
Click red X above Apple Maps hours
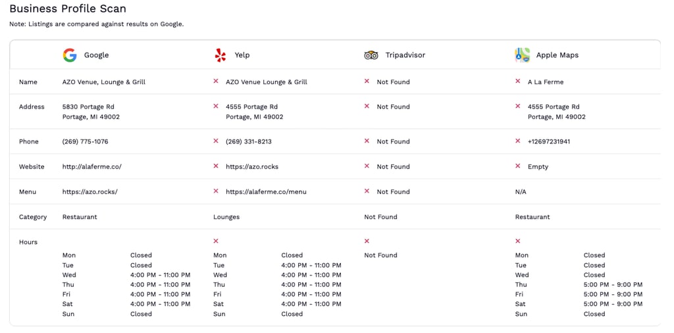tap(517, 241)
